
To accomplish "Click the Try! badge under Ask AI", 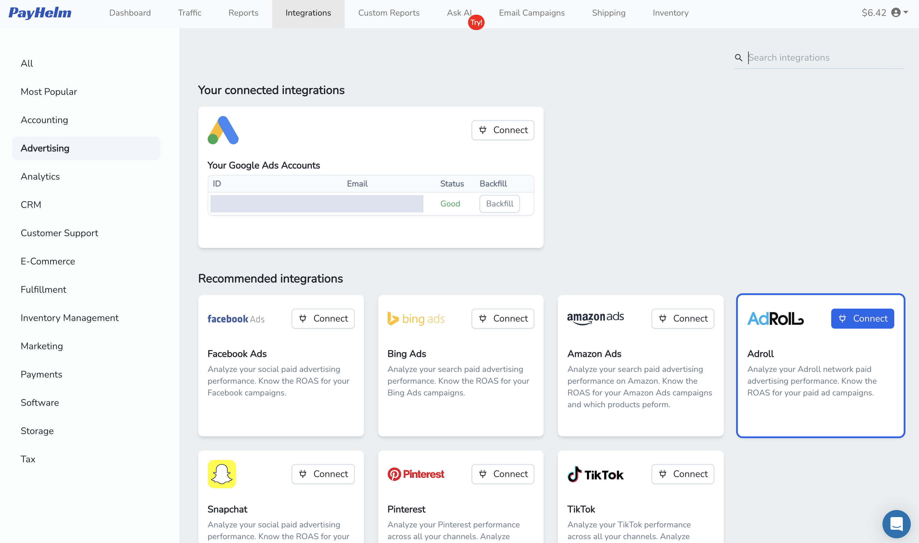I will (x=476, y=22).
